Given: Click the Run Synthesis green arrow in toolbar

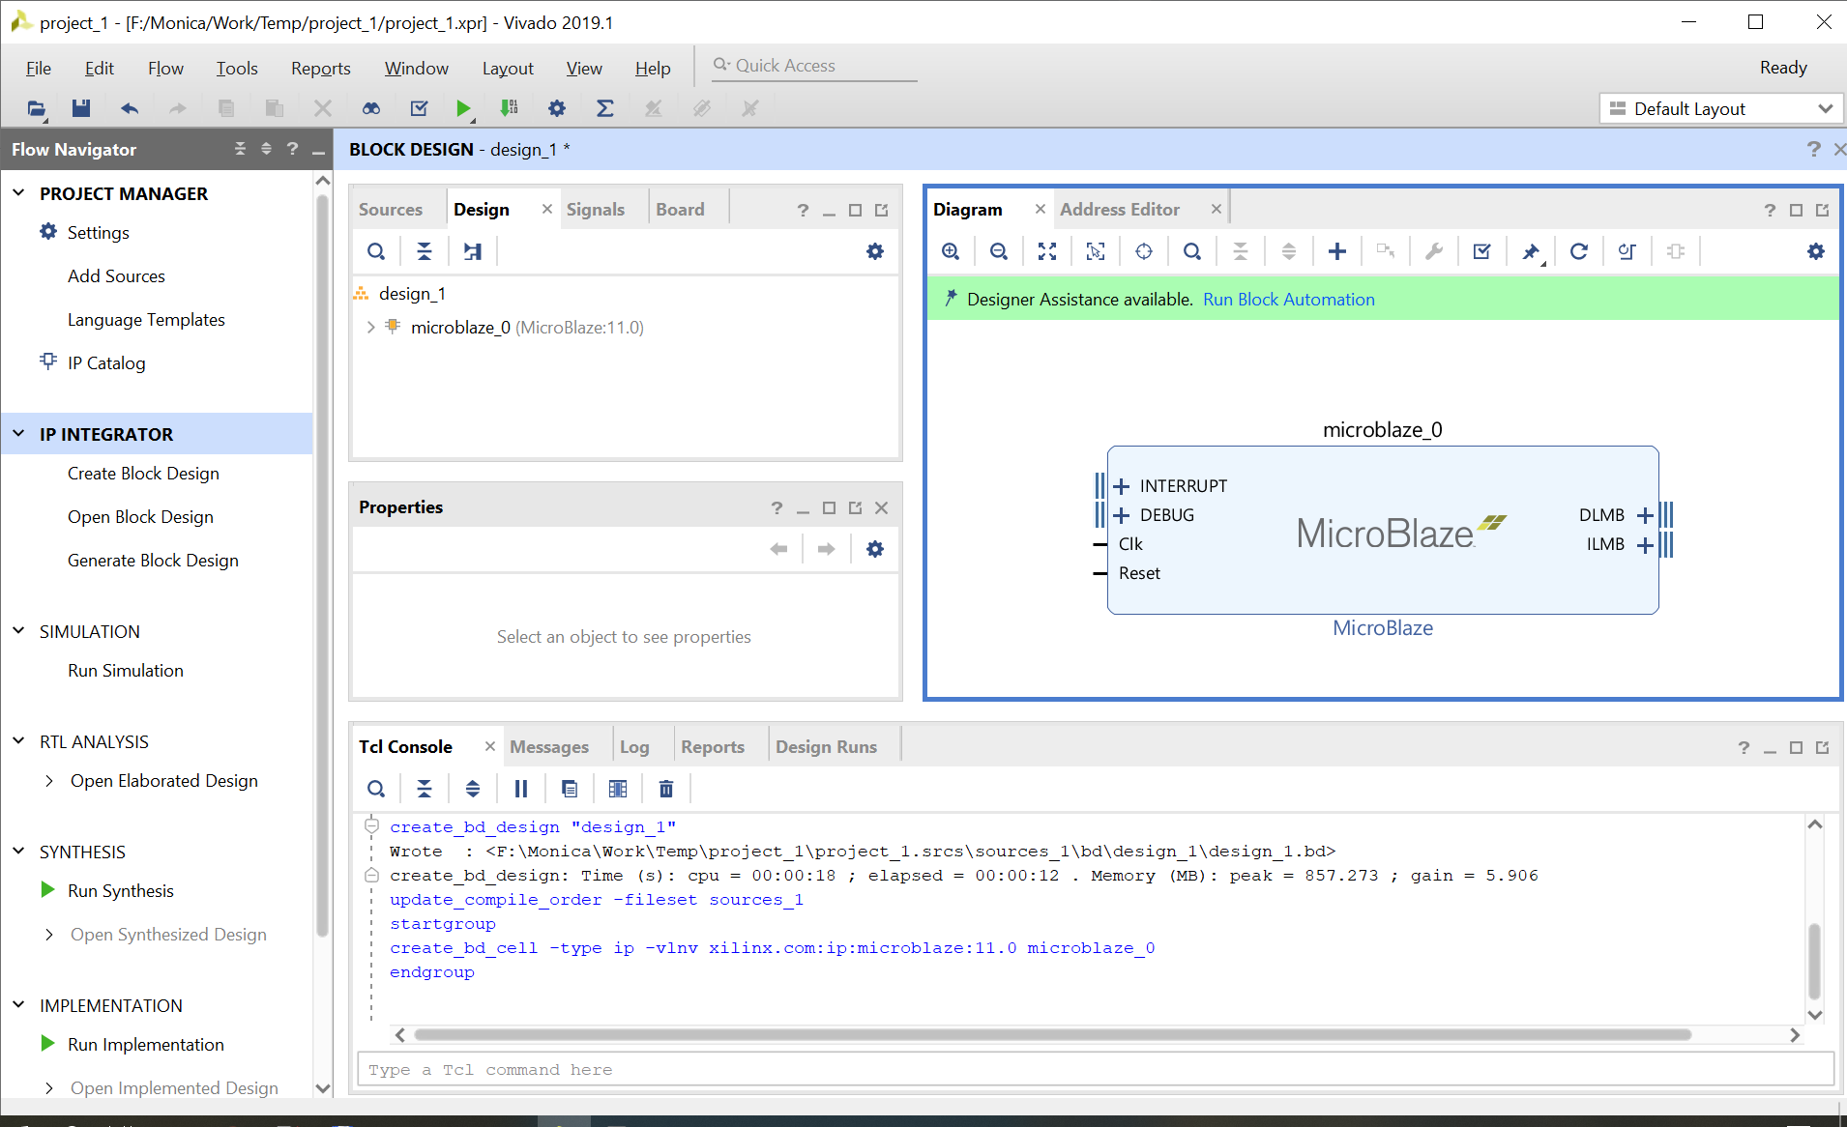Looking at the screenshot, I should 464,108.
